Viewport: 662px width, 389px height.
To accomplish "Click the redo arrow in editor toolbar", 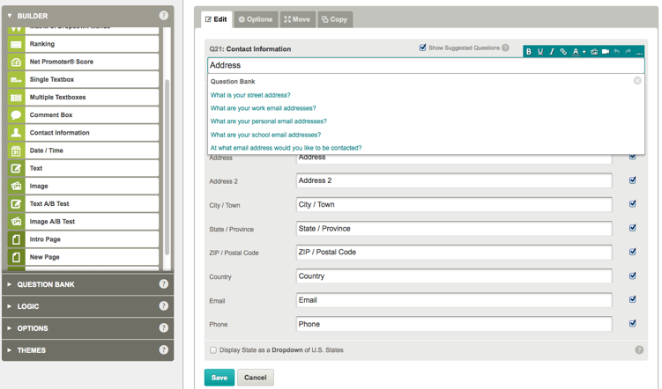I will tap(629, 51).
